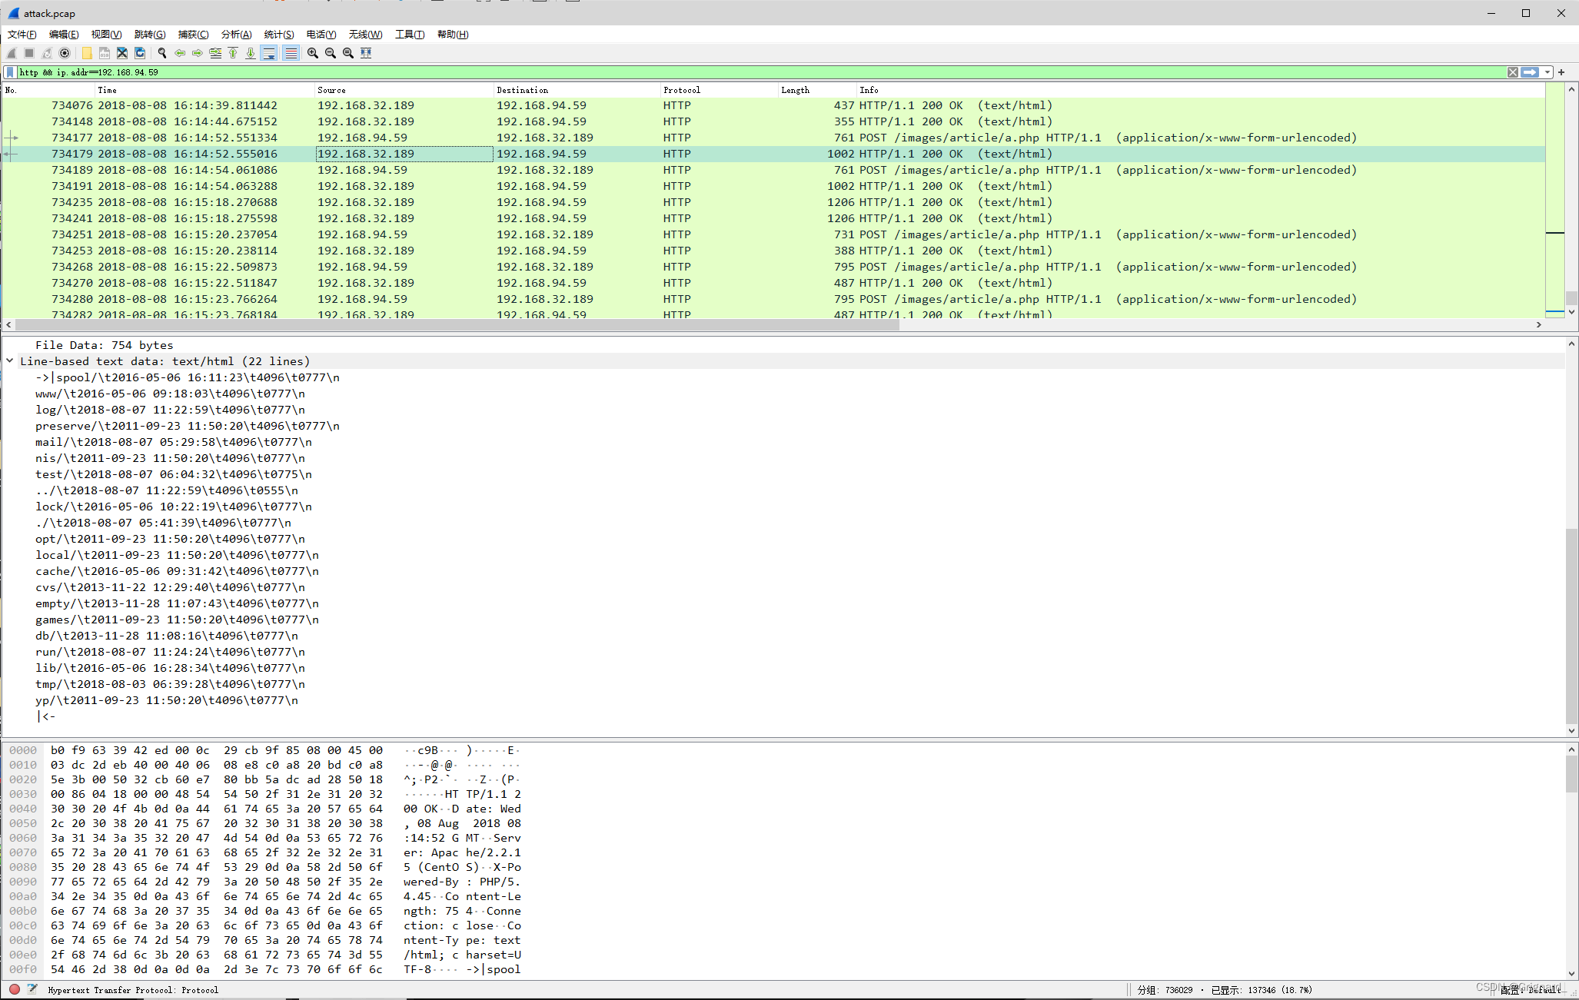Select packet 734235 with length 1206
The height and width of the screenshot is (1000, 1579).
coord(773,202)
